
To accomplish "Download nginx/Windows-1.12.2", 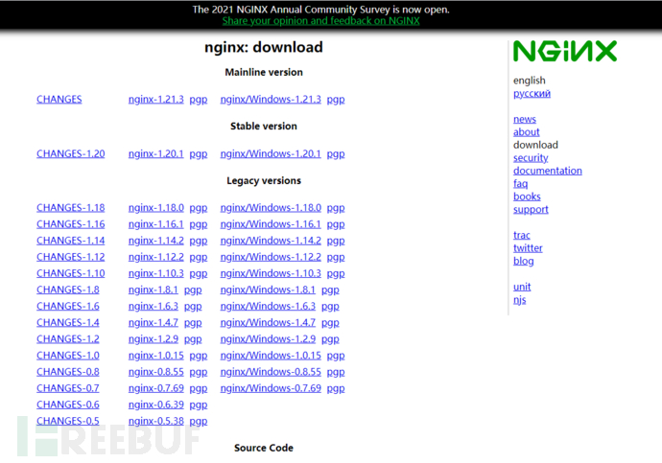I will [x=271, y=257].
